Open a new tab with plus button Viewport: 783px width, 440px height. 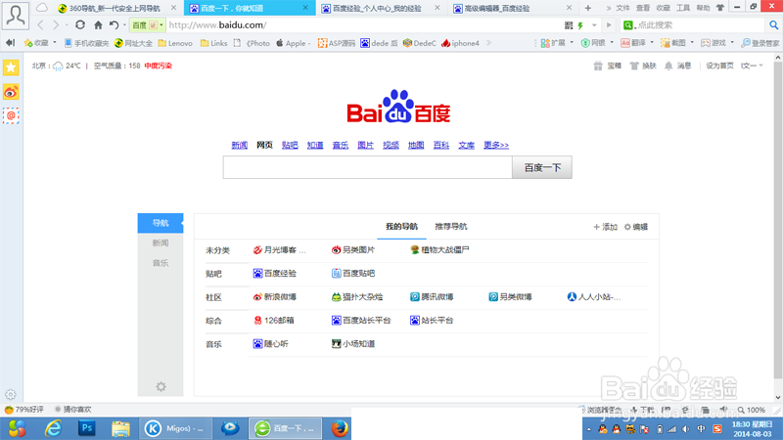click(x=588, y=8)
